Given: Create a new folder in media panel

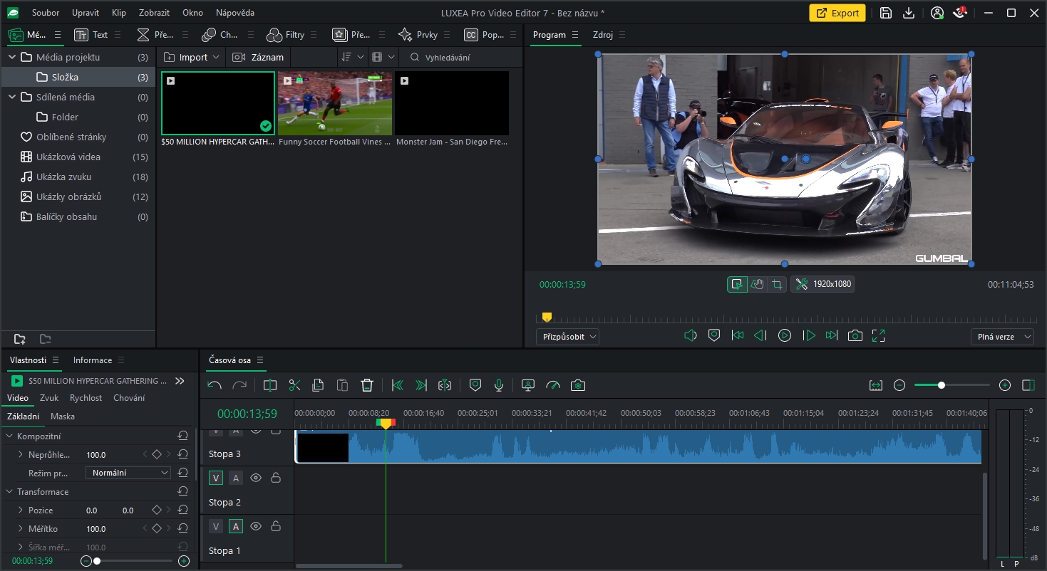Looking at the screenshot, I should coord(20,339).
